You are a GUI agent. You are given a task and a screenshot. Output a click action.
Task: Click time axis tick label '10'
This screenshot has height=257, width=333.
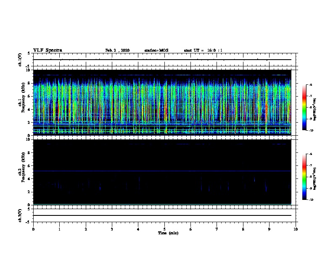(296, 229)
